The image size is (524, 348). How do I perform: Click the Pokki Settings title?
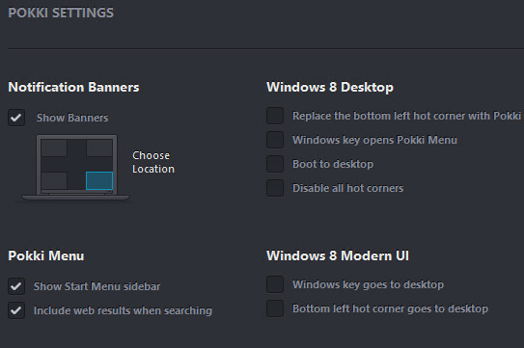[61, 13]
